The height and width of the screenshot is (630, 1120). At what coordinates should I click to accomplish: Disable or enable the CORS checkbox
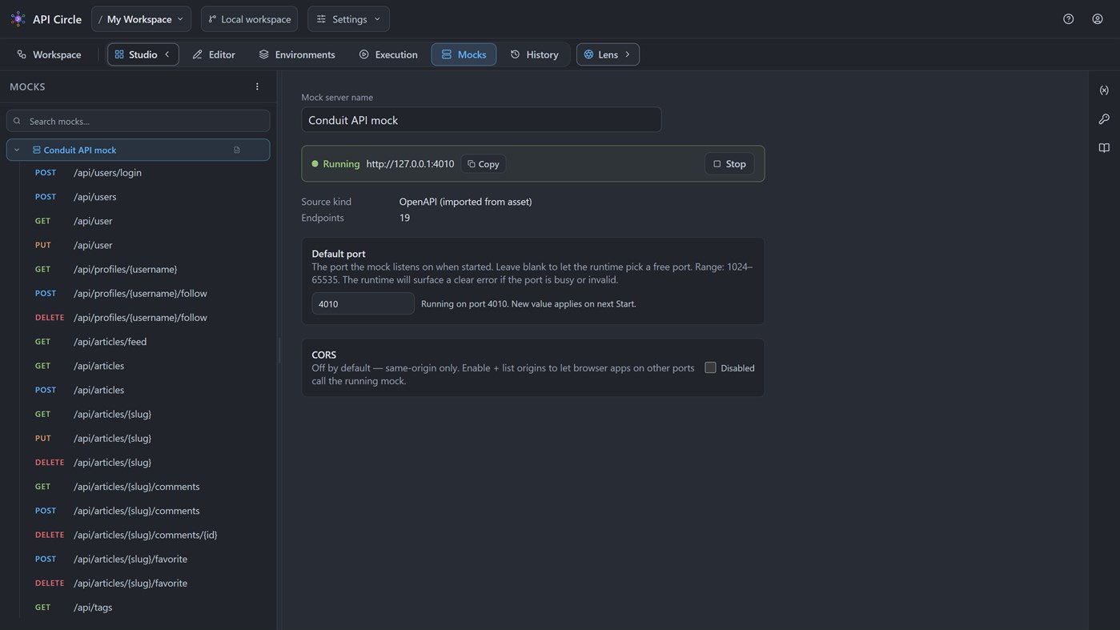point(710,367)
